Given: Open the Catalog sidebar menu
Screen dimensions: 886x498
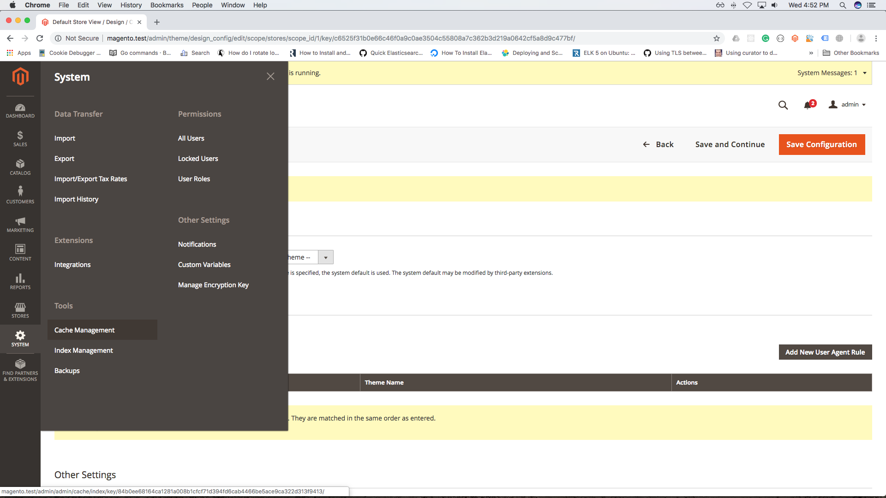Looking at the screenshot, I should tap(20, 167).
